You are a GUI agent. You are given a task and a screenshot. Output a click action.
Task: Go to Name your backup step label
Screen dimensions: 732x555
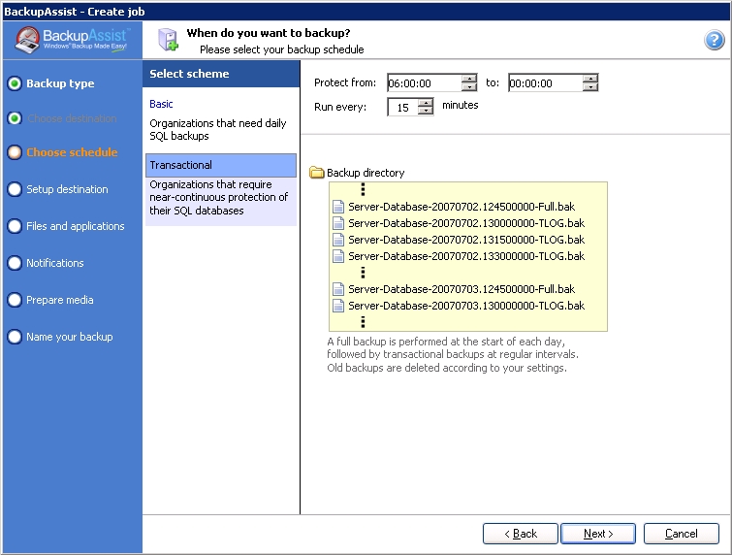pos(70,337)
